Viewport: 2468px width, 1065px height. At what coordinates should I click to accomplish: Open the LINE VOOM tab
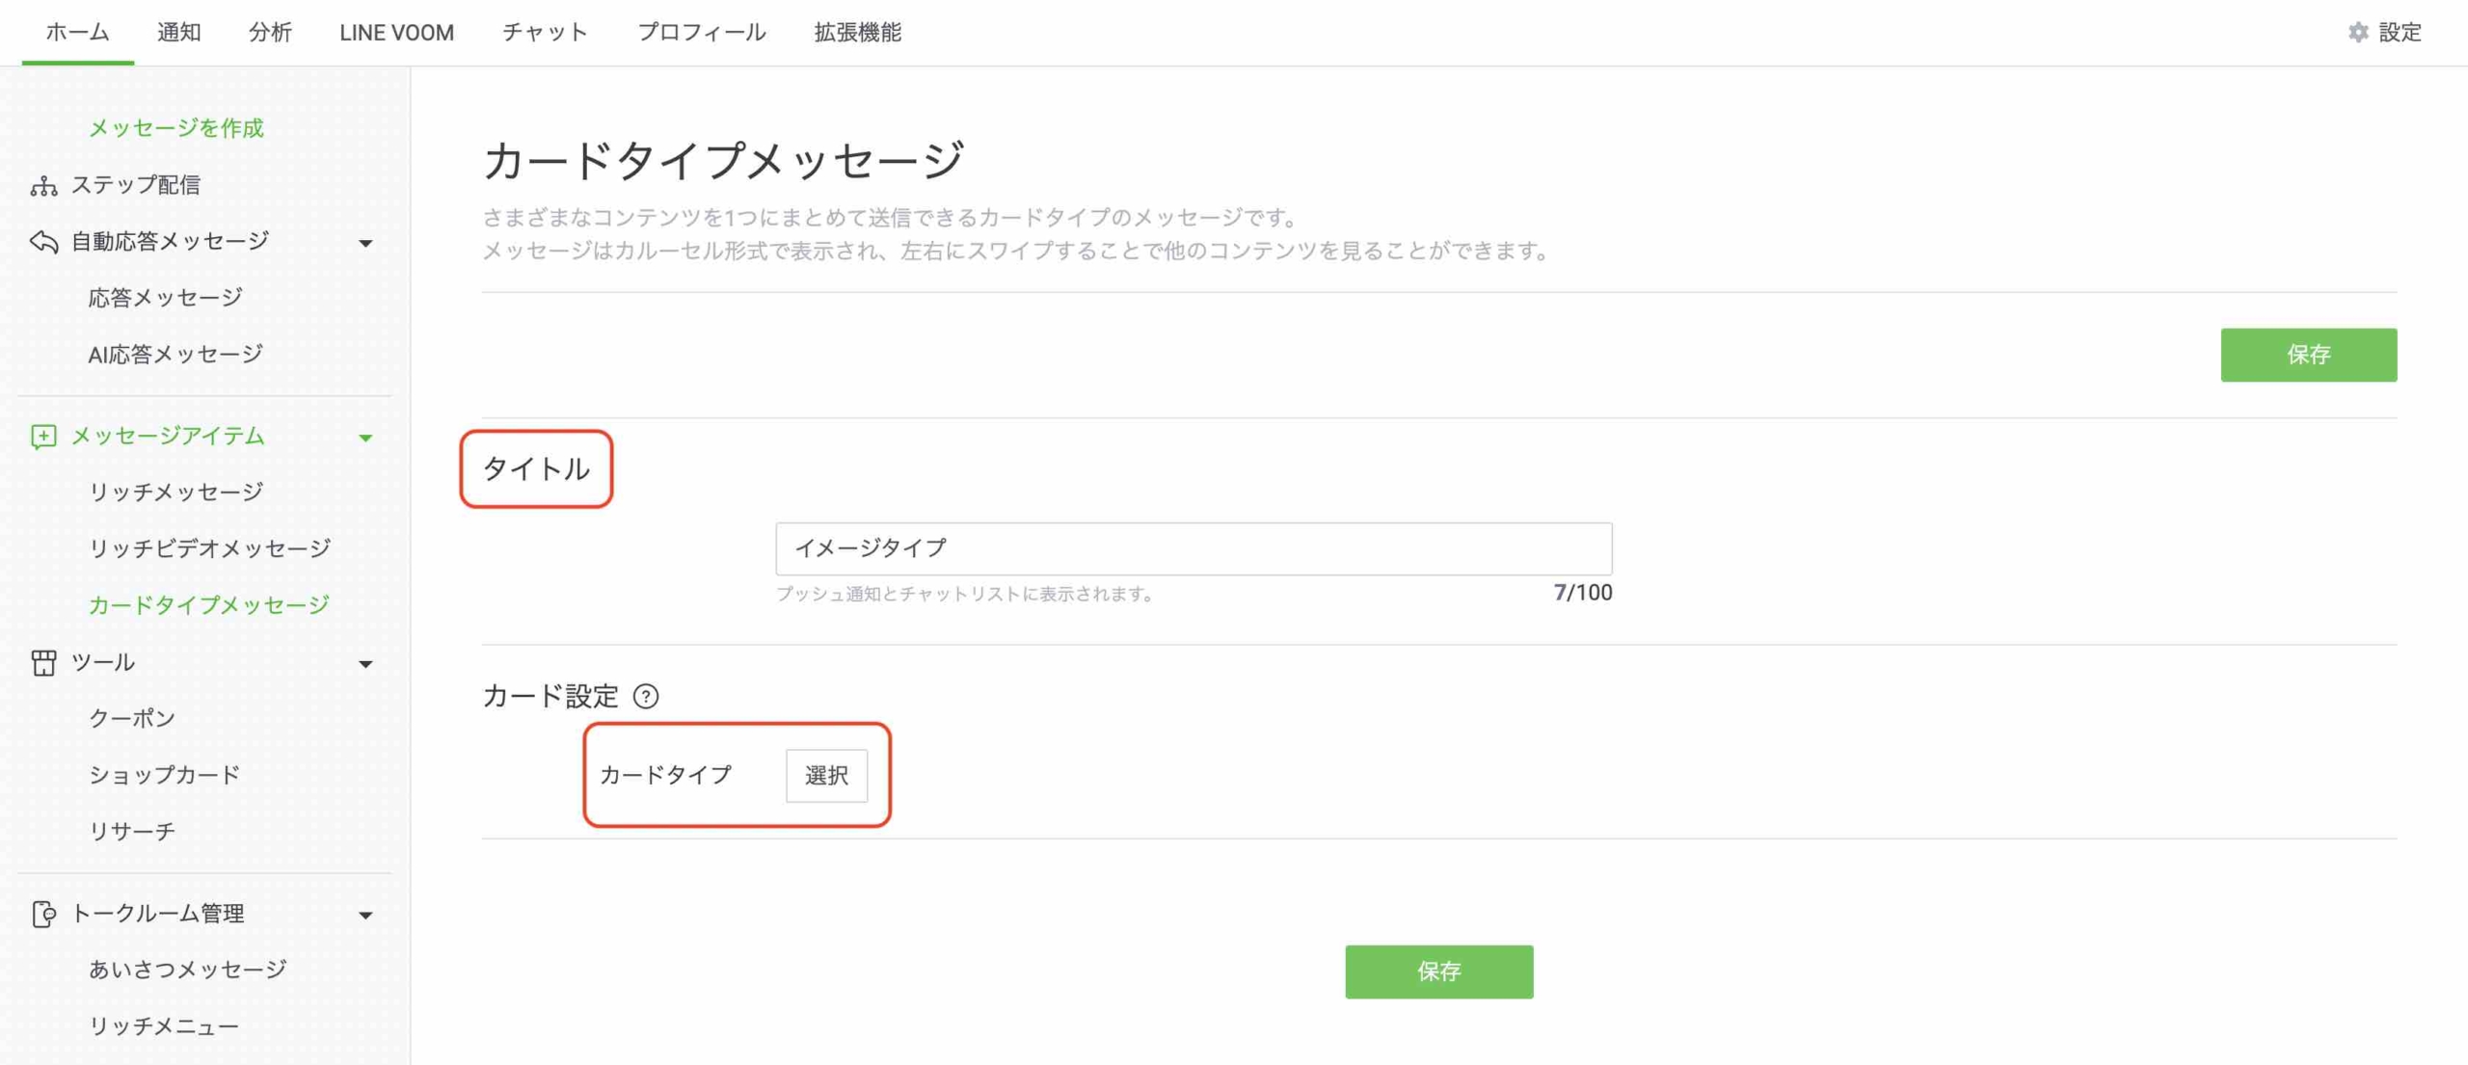point(396,33)
